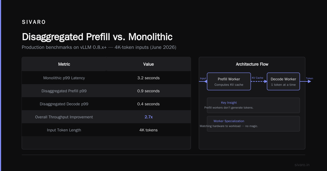Click the Input arrow label
Image resolution: width=327 pixels, height=171 pixels.
(203, 78)
